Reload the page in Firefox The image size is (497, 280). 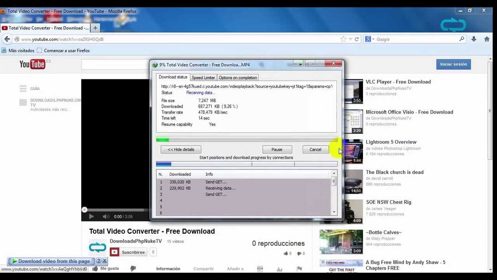click(356, 39)
